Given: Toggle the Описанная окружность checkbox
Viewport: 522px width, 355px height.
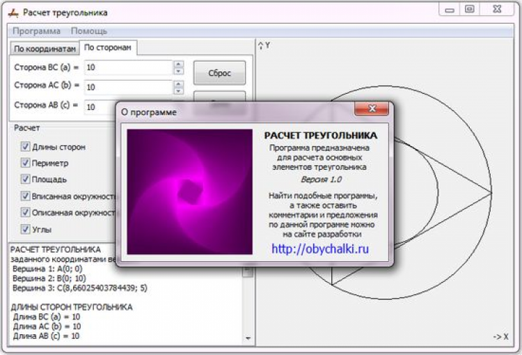Looking at the screenshot, I should tap(25, 212).
